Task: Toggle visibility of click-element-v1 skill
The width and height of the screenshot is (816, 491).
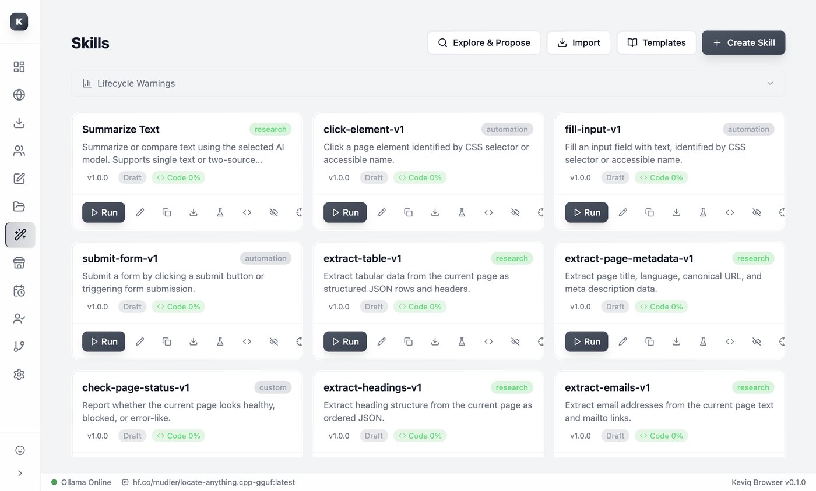Action: [x=515, y=212]
